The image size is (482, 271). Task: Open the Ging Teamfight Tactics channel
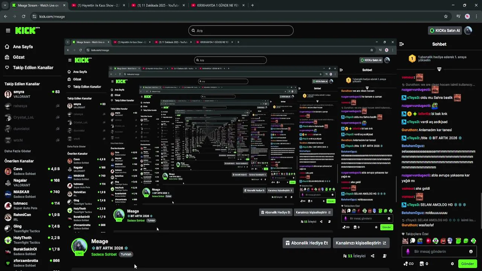32,228
